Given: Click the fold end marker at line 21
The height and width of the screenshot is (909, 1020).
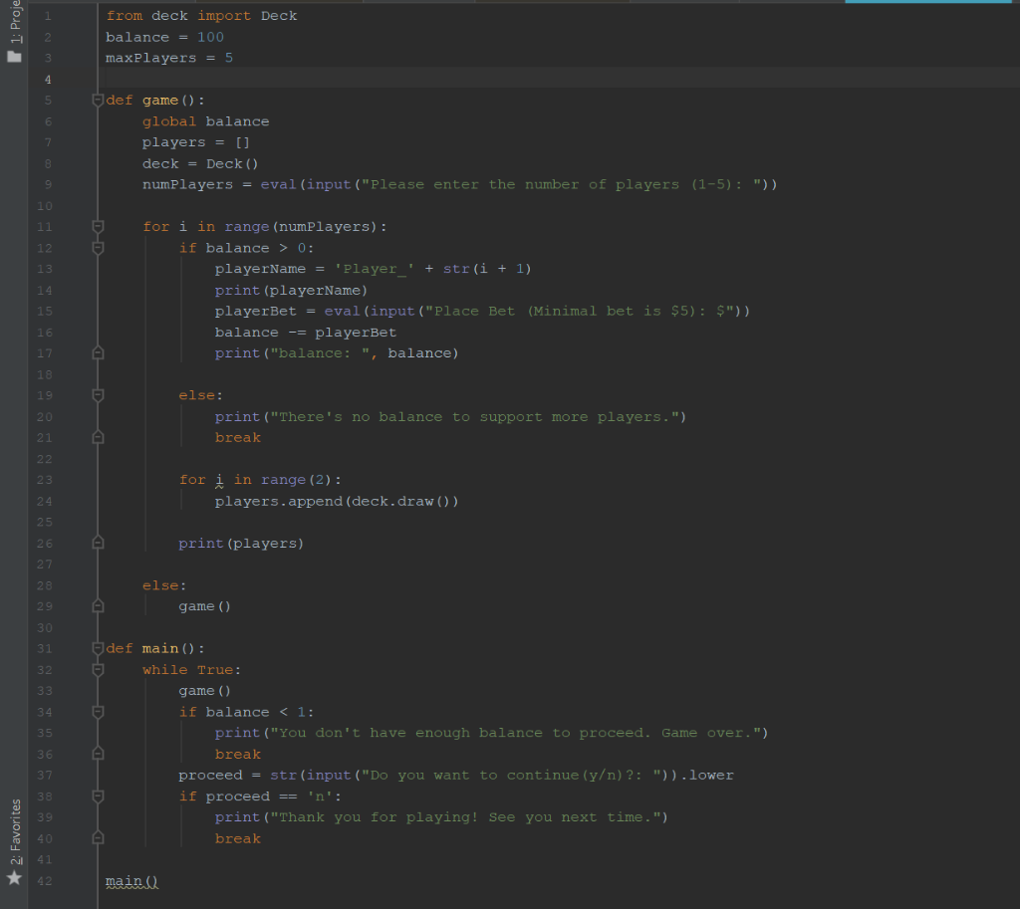Looking at the screenshot, I should [99, 438].
